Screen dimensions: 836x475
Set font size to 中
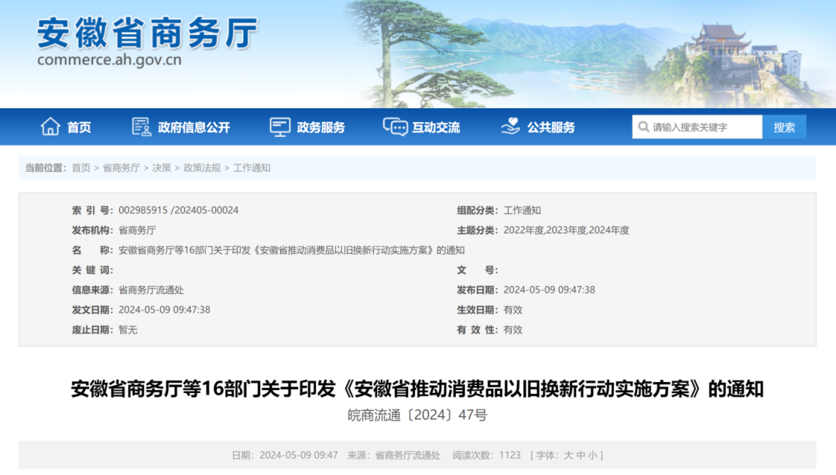tap(581, 455)
